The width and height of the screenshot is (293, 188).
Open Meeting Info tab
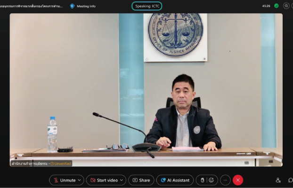(x=86, y=6)
